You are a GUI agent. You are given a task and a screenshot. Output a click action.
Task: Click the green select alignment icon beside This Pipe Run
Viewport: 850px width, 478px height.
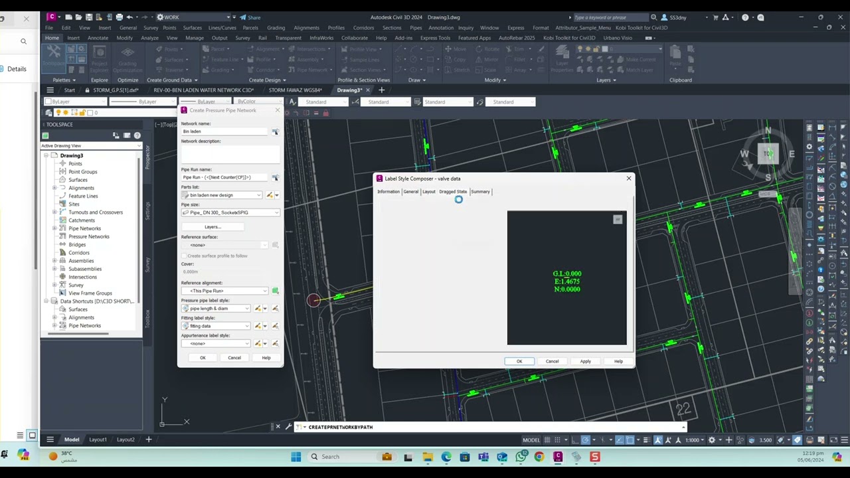(x=275, y=291)
